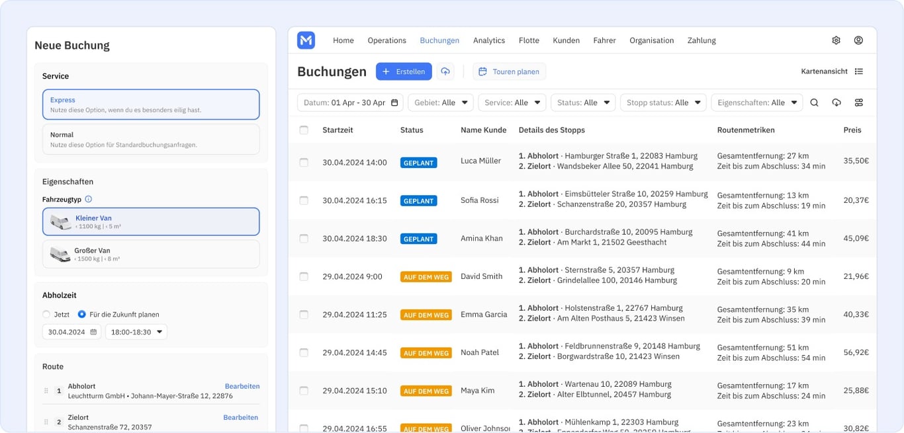This screenshot has height=433, width=904.
Task: Click the Preis column header
Action: 852,130
